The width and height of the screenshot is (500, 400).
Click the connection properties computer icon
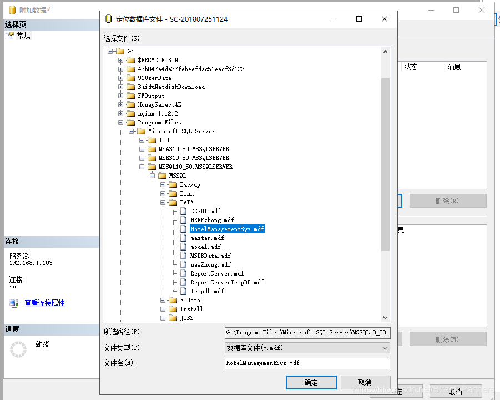[x=14, y=303]
